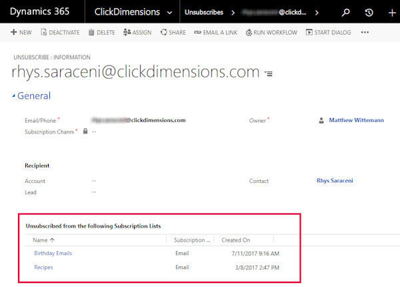Click Email cell in Birthday Emails row
The height and width of the screenshot is (287, 400).
pyautogui.click(x=182, y=253)
